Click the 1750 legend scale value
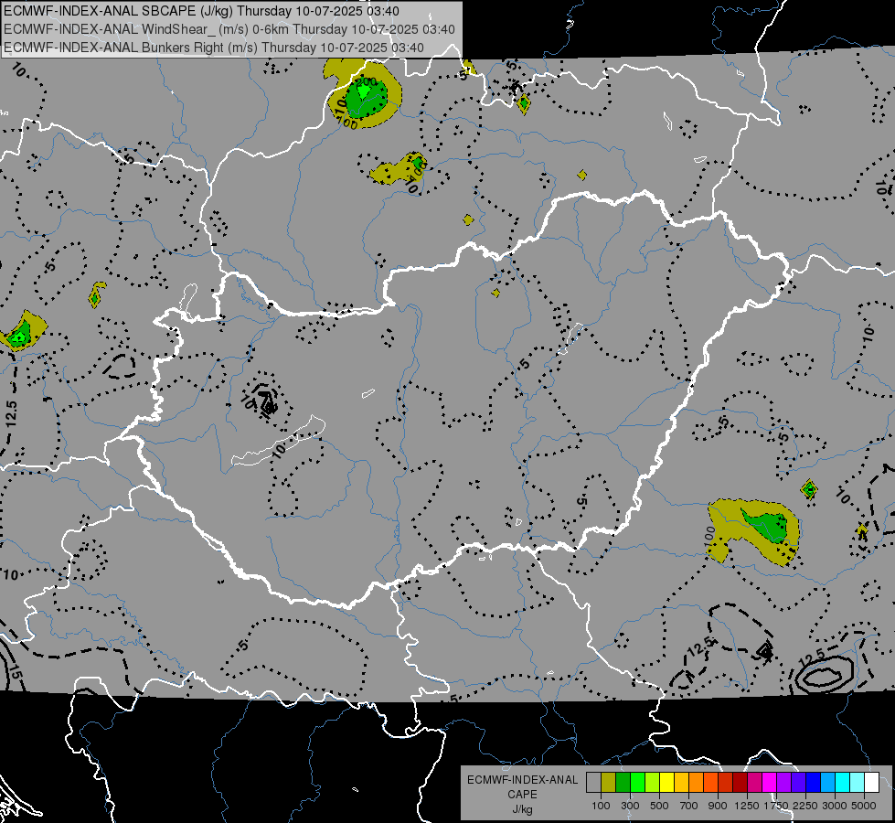The height and width of the screenshot is (823, 895). coord(776,806)
